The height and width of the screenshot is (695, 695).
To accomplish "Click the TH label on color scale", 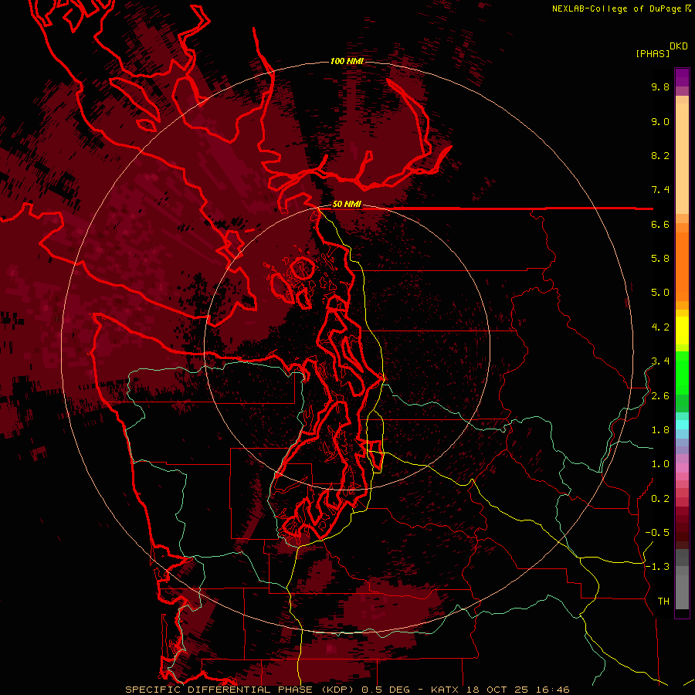I will (663, 602).
